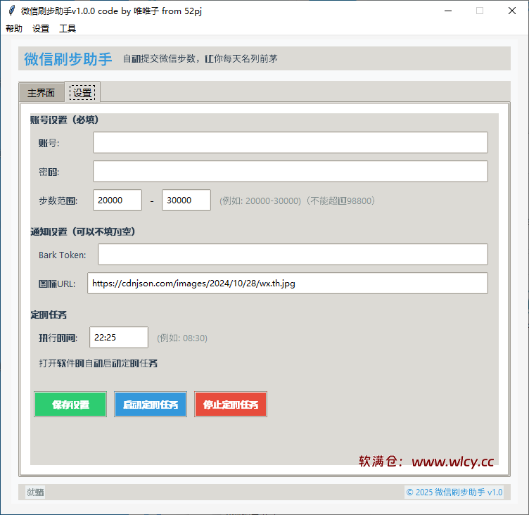Click the Bark Token label
Screen dimensions: 529x515
(x=63, y=255)
